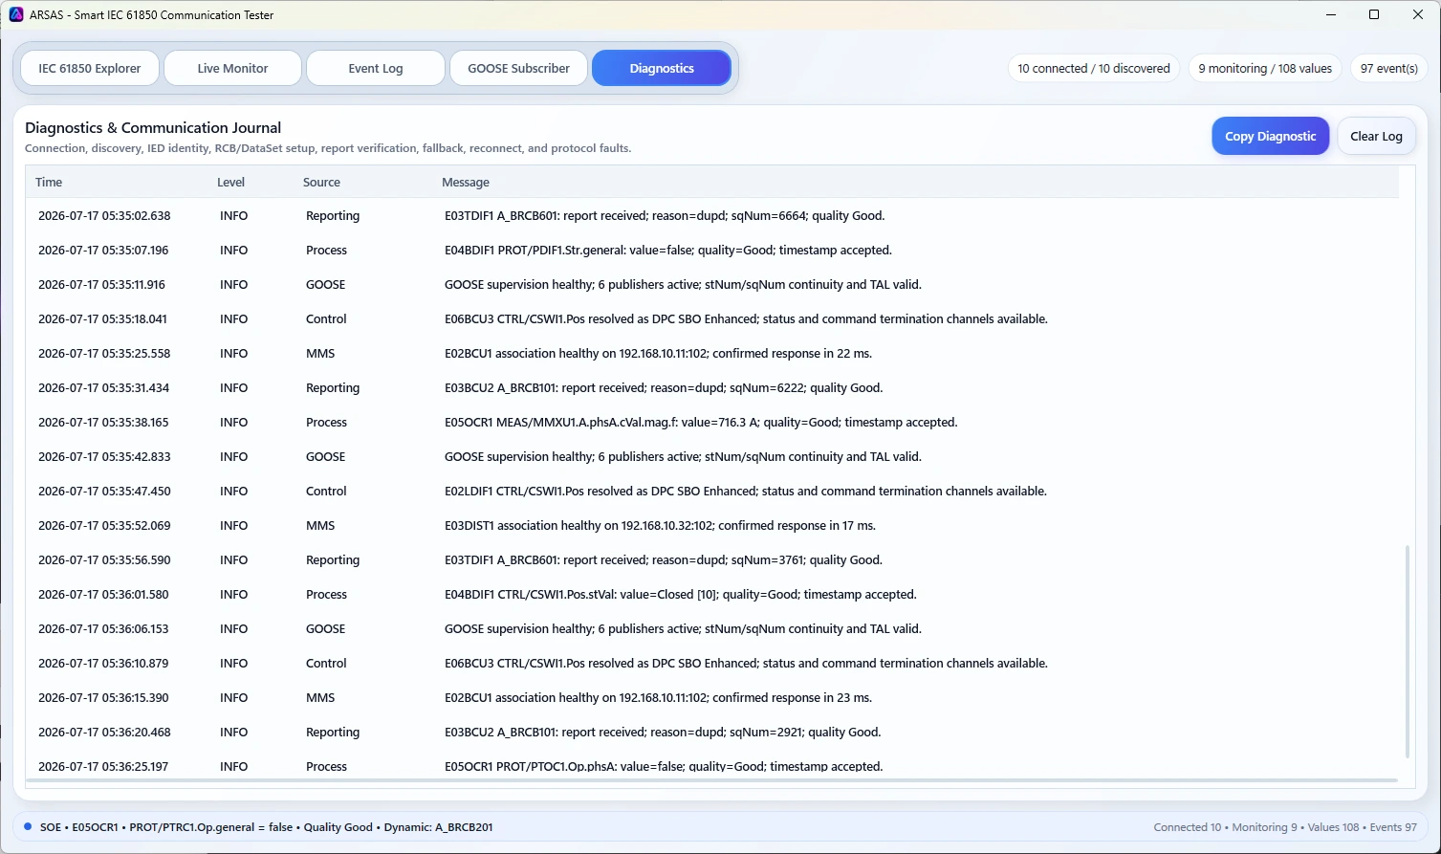Go to the GOOSE Subscriber tab
This screenshot has width=1441, height=854.
pyautogui.click(x=518, y=68)
